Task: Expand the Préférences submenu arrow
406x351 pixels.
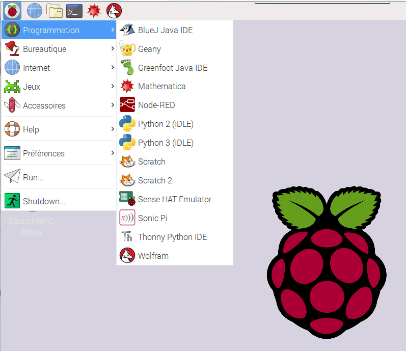Action: [113, 153]
